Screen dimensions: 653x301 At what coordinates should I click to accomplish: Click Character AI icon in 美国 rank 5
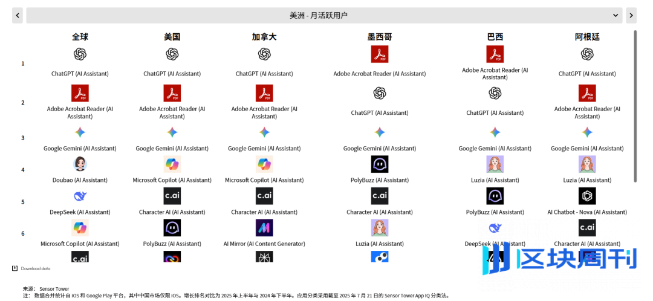click(172, 196)
